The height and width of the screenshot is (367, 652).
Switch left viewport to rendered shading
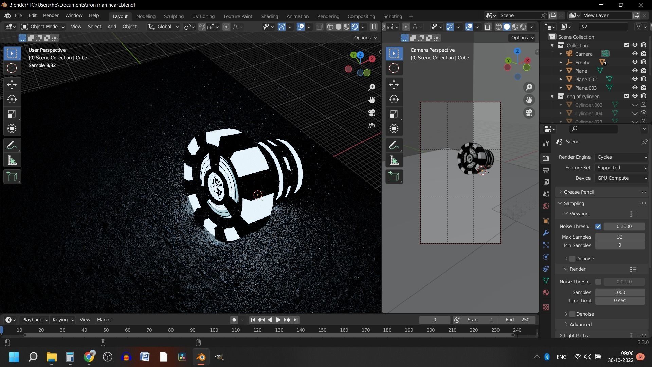(355, 27)
